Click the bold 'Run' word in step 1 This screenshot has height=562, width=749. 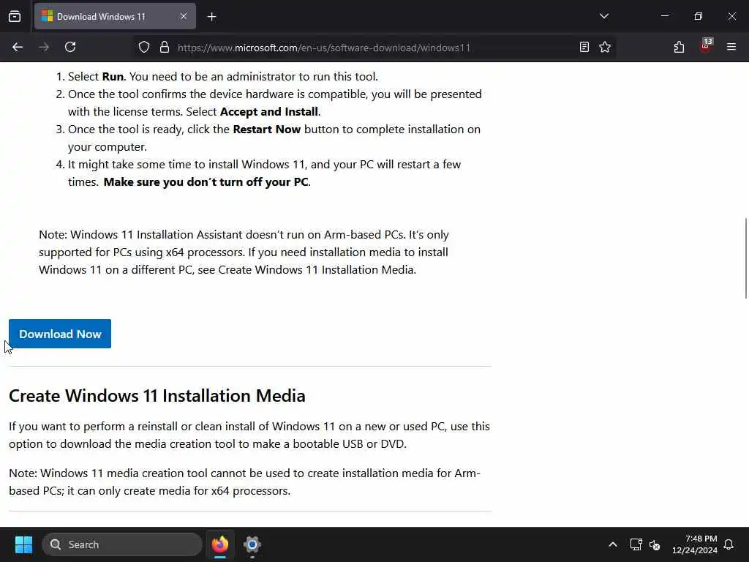(x=113, y=76)
